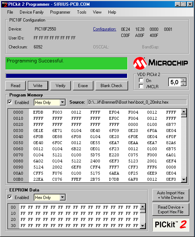Click EEPROM Data scrollbar up arrow
Screen dimensions: 195x237
click(143, 207)
